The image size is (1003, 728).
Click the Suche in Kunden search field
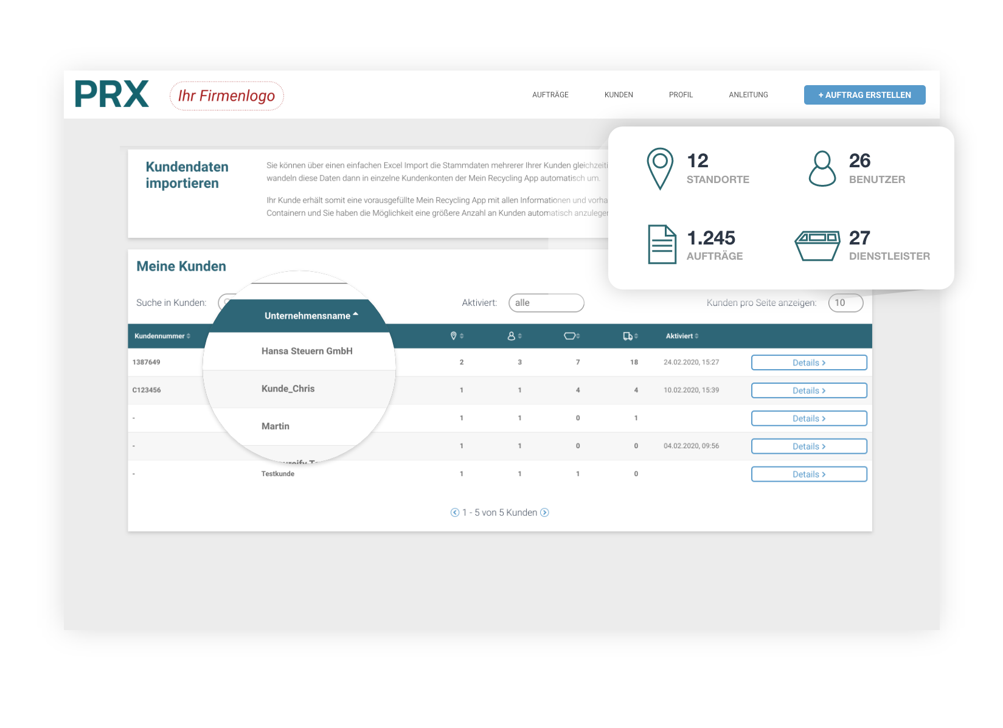point(226,303)
